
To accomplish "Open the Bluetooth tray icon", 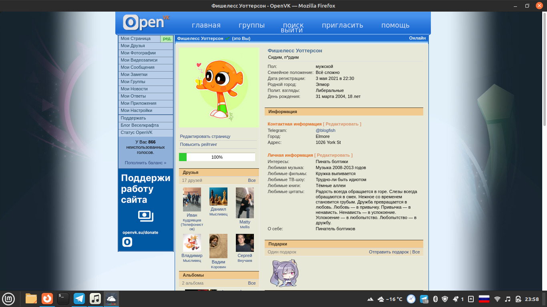I will pyautogui.click(x=435, y=299).
